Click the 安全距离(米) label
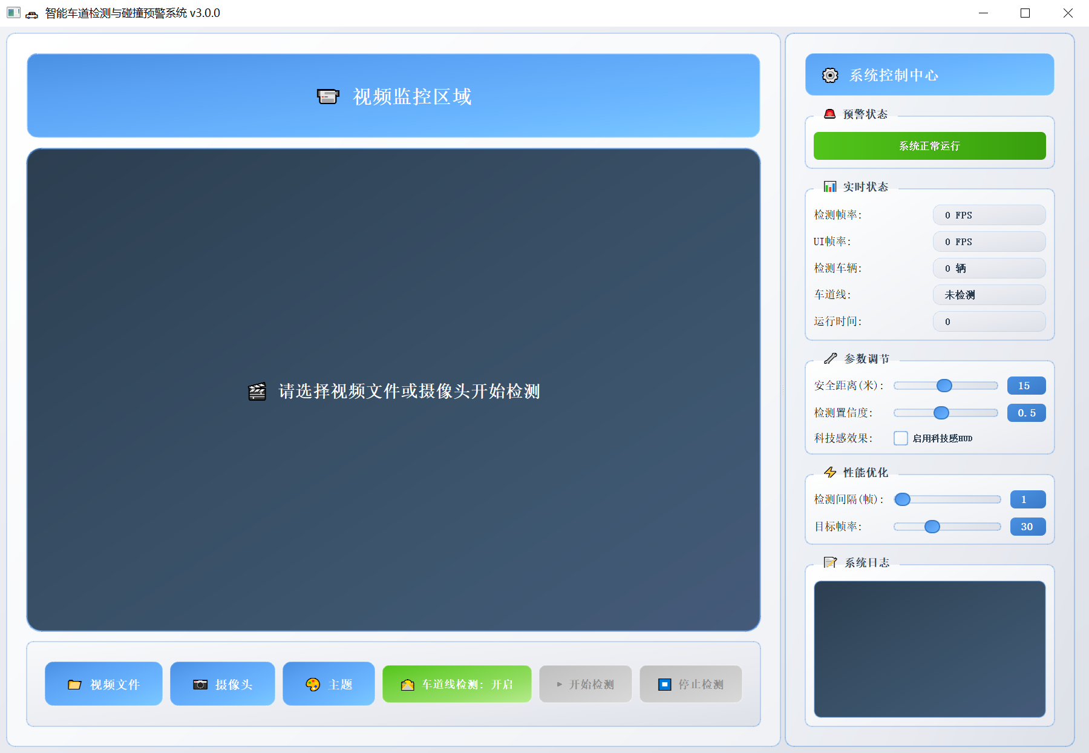Viewport: 1089px width, 753px height. pyautogui.click(x=849, y=386)
